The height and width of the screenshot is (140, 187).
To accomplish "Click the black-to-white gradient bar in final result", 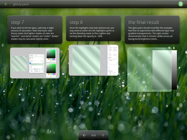I will pos(174,70).
